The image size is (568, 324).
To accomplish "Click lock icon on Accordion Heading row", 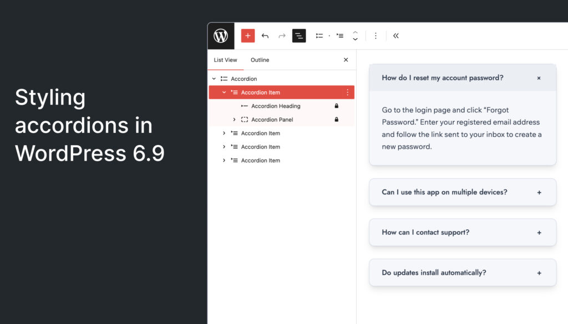I will (x=336, y=106).
